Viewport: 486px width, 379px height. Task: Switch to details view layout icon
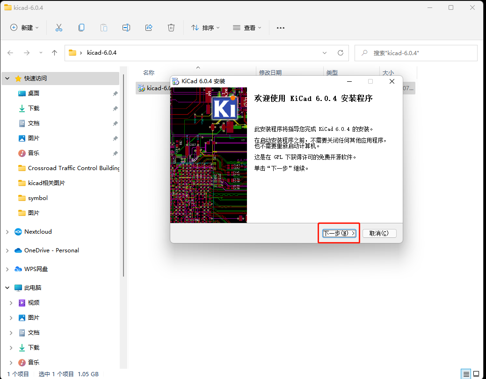[466, 374]
